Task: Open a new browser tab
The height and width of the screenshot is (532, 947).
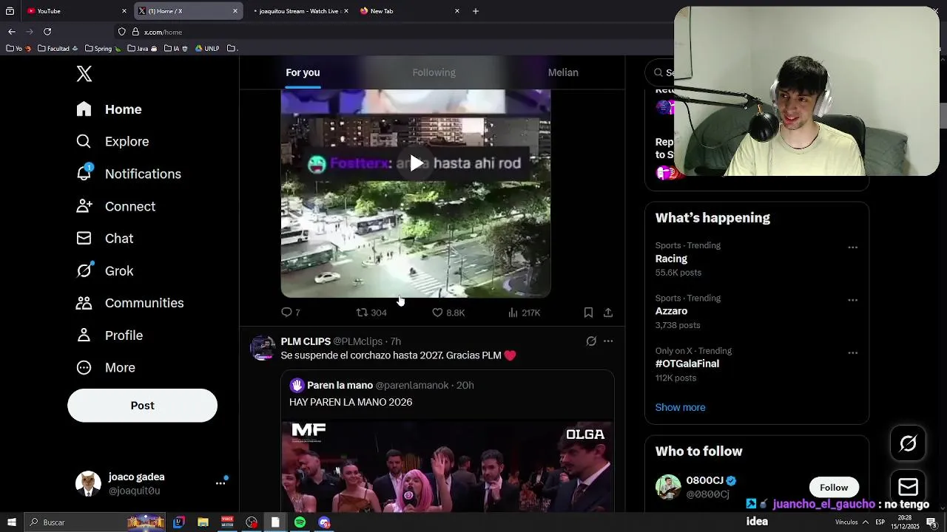Action: coord(476,11)
